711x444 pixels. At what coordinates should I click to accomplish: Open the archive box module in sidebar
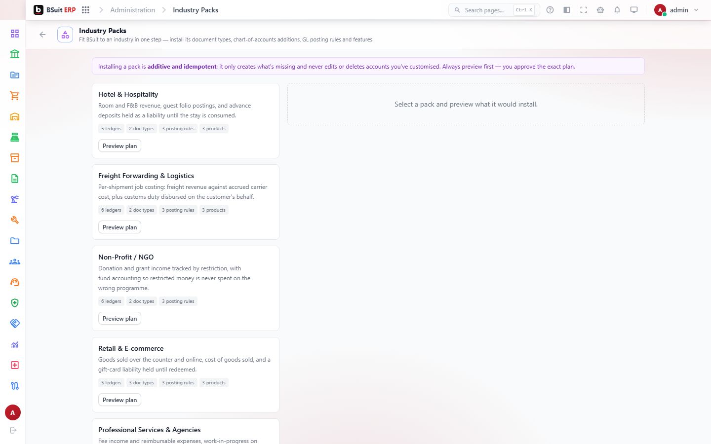pyautogui.click(x=15, y=158)
